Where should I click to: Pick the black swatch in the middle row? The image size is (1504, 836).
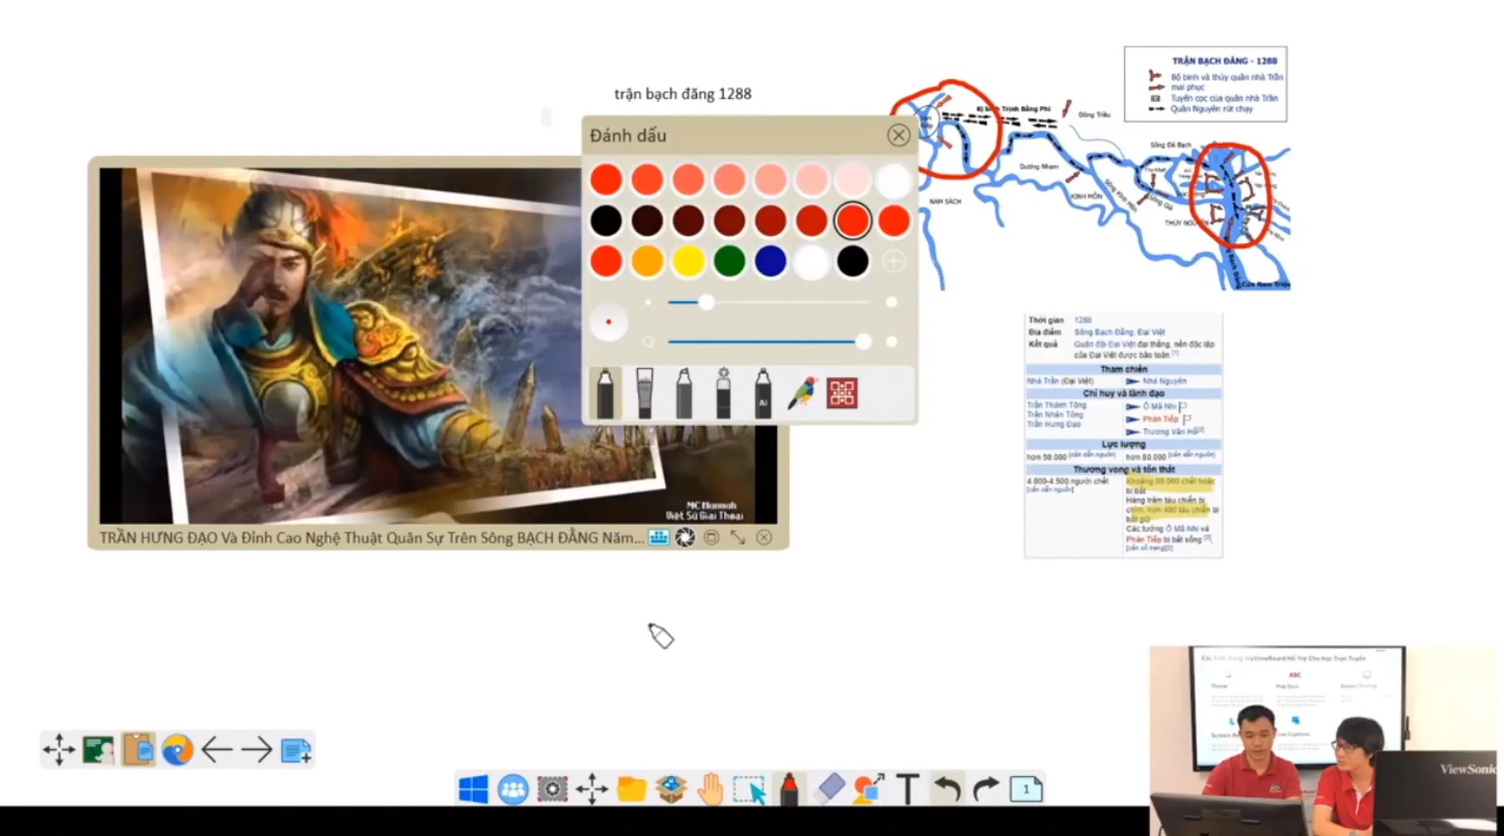(606, 220)
